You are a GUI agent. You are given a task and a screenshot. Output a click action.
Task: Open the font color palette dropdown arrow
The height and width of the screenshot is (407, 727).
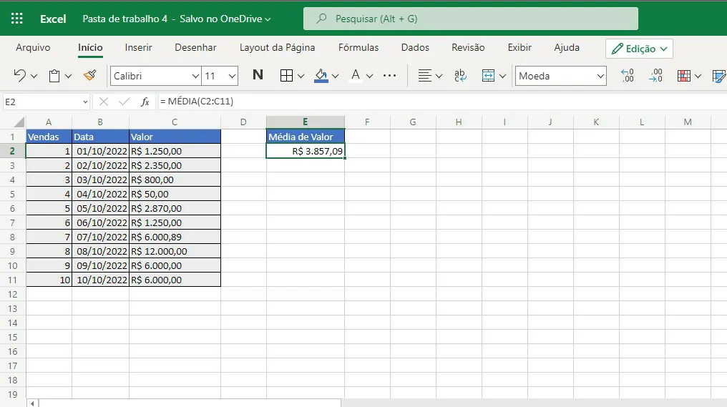(369, 76)
